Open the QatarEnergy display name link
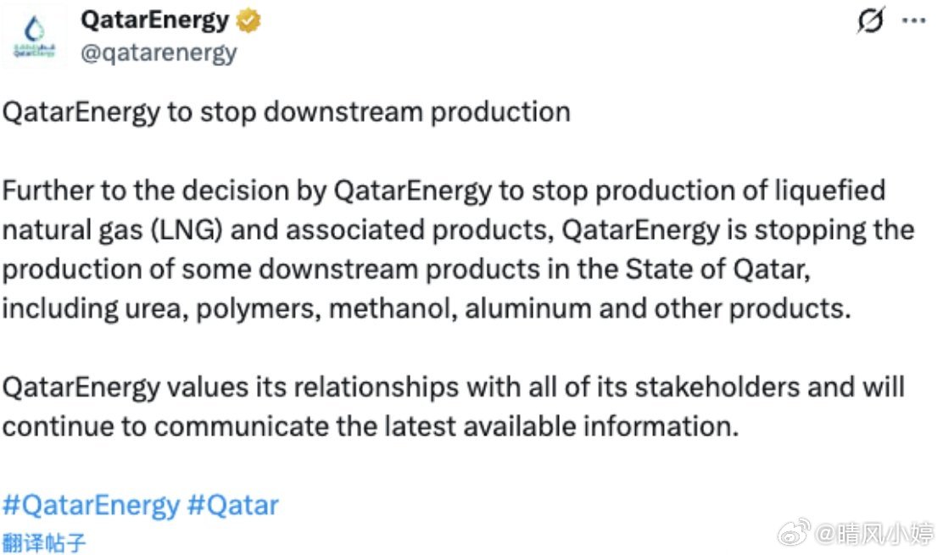943x555 pixels. pyautogui.click(x=155, y=20)
